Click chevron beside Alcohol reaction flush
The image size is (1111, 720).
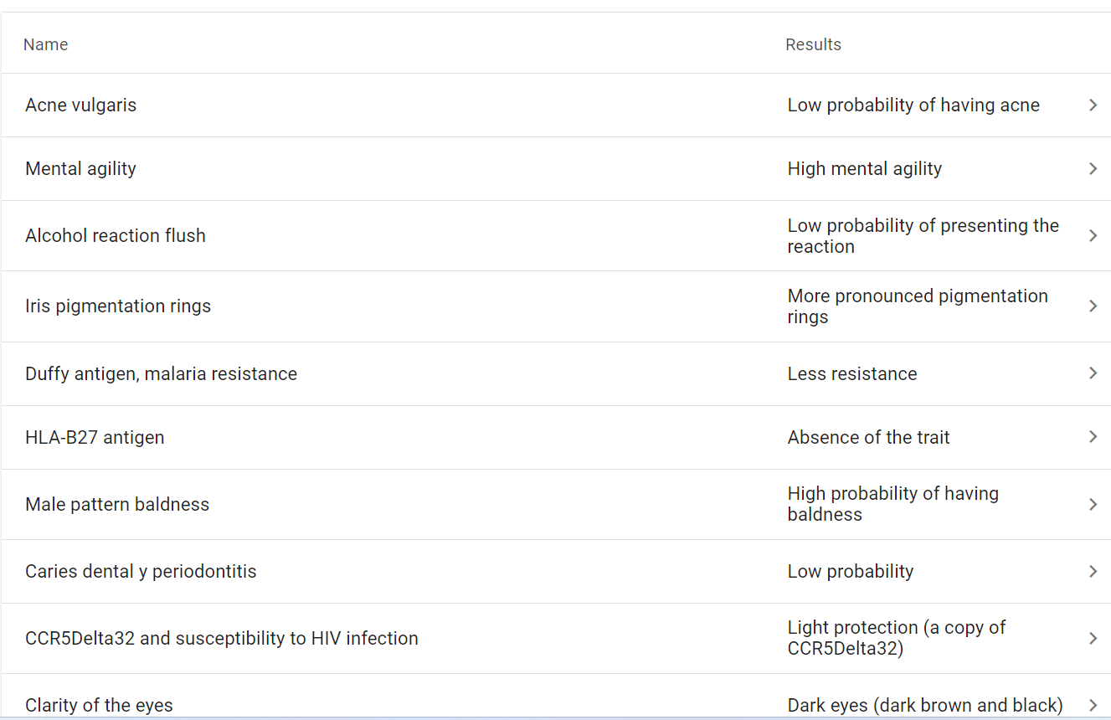[x=1093, y=235]
